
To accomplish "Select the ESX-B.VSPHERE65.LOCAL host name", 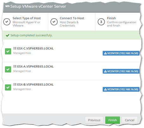I will click(35, 84).
